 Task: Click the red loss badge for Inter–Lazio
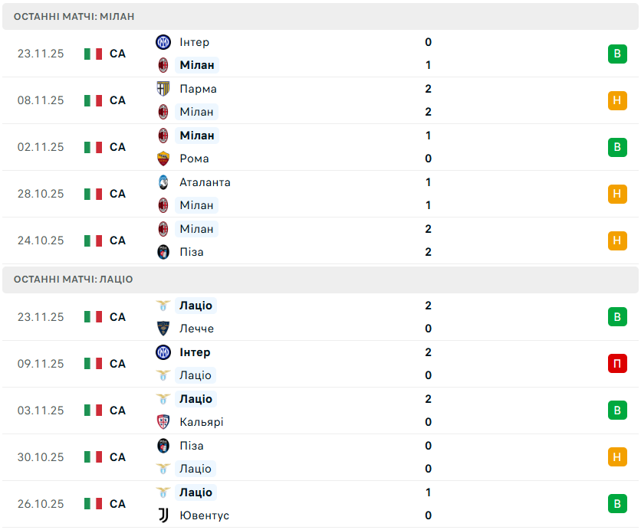[617, 364]
